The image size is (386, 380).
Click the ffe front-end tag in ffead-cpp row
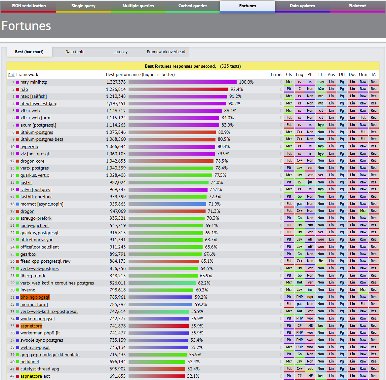coord(321,261)
